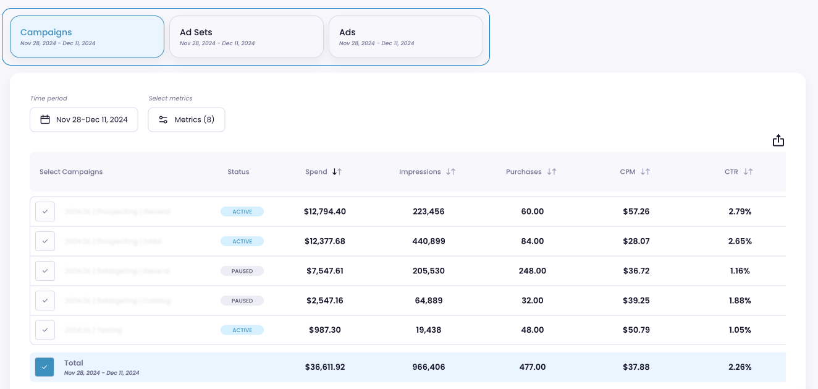
Task: Toggle the second campaign's row checkbox
Action: 44,241
